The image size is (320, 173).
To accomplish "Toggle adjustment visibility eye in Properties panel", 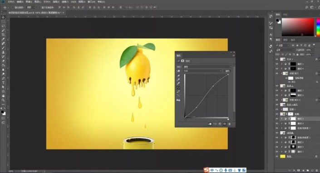I will click(x=225, y=124).
